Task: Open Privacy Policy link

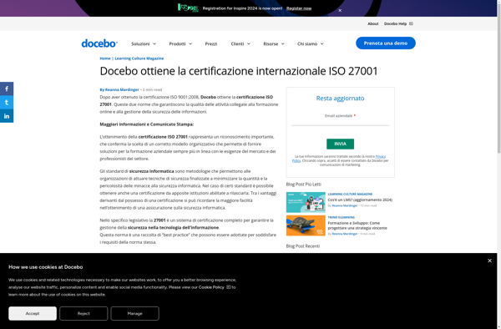Action: pyautogui.click(x=380, y=156)
